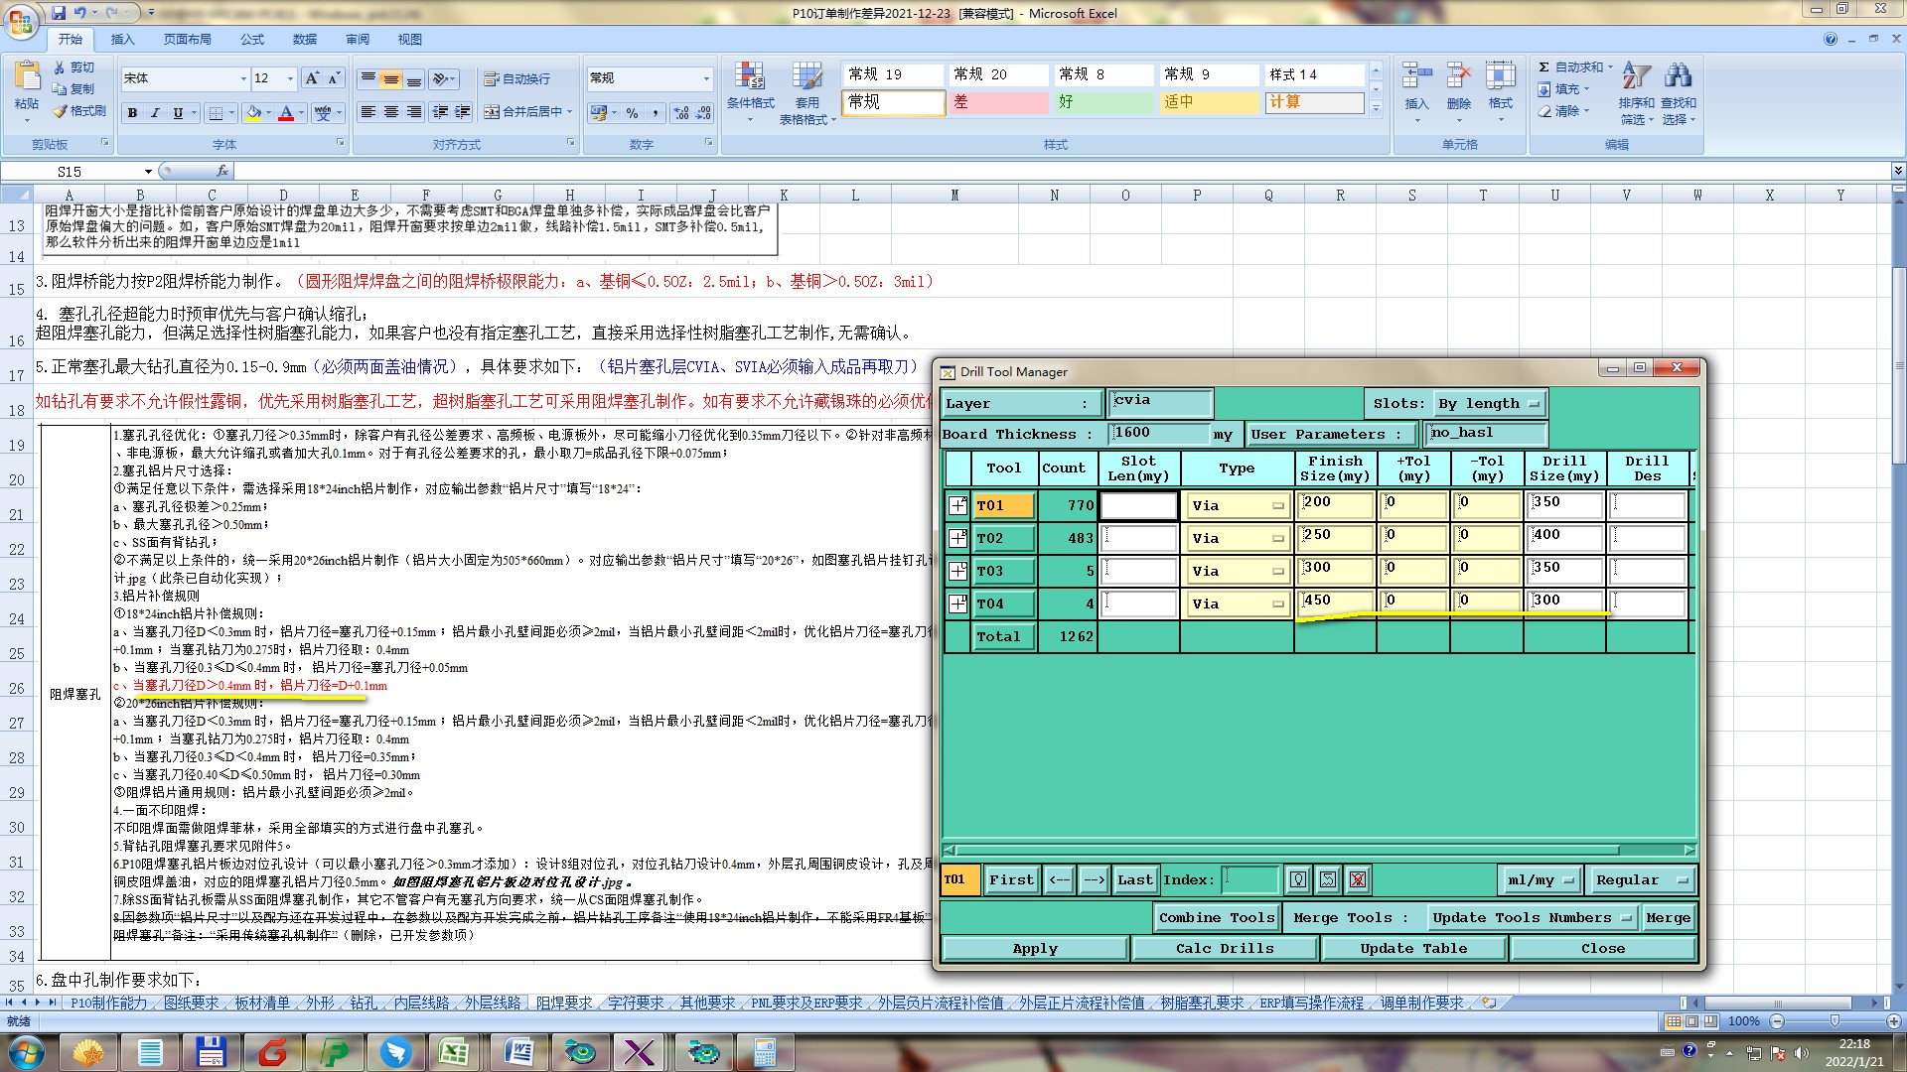Open the 页面布局 ribbon tab
This screenshot has width=1907, height=1072.
coord(188,39)
